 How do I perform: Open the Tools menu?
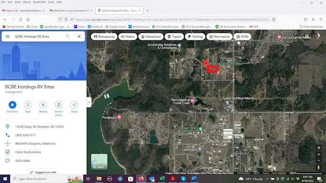(x=51, y=2)
